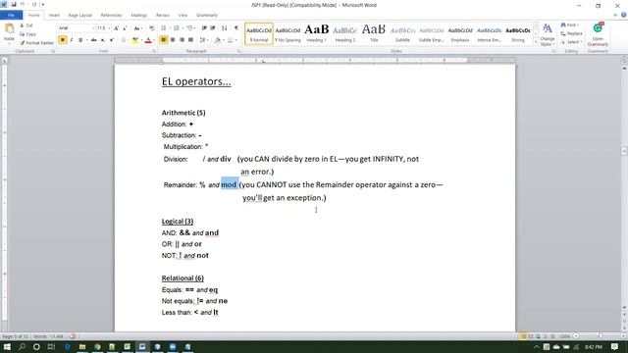Viewport: 628px width, 353px height.
Task: Open the Font name combo box
Action: coord(77,28)
